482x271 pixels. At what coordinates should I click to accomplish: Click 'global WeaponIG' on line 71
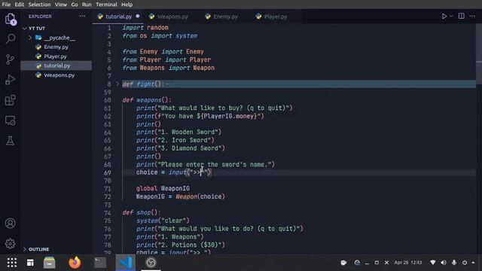pyautogui.click(x=163, y=189)
